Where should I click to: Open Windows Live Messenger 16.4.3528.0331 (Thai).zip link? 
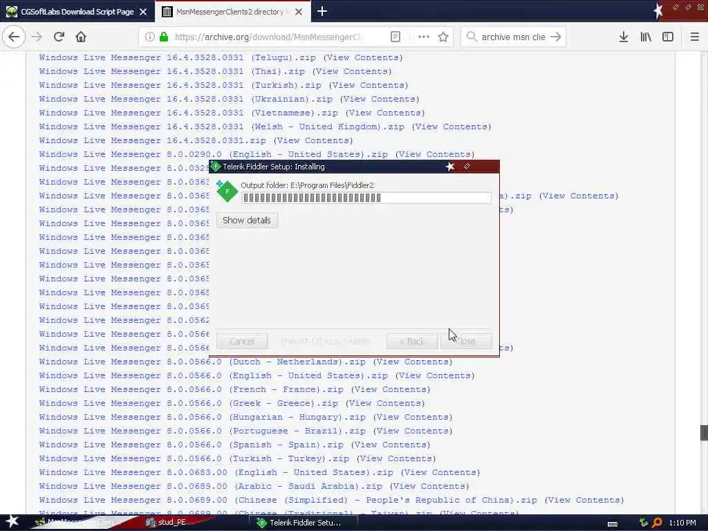coord(172,71)
